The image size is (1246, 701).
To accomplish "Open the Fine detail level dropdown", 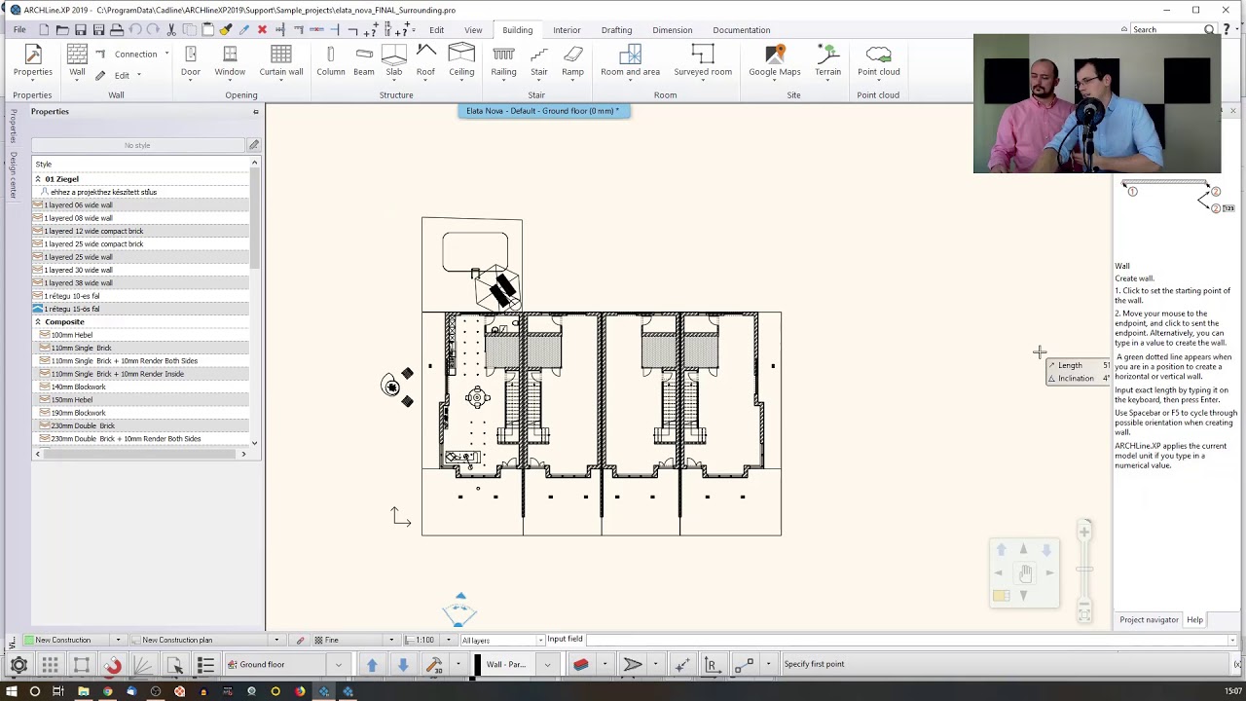I will (391, 640).
